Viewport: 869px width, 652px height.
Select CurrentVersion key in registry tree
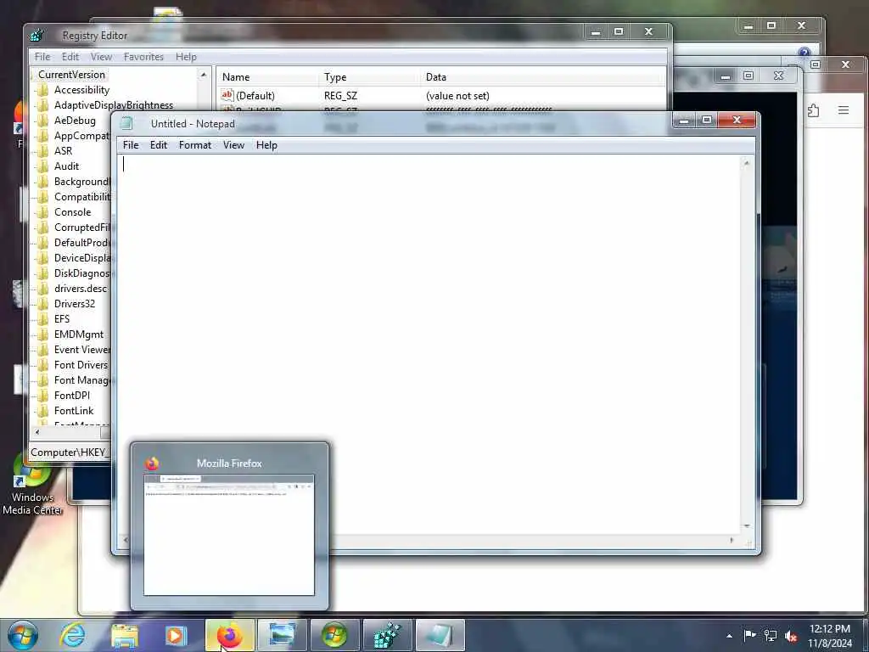[x=71, y=75]
